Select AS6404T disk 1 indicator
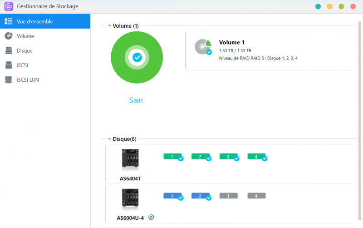This screenshot has height=228, width=363. point(173,157)
